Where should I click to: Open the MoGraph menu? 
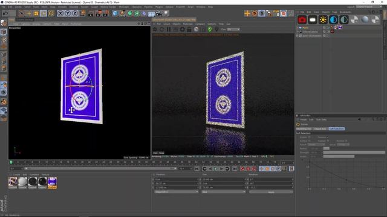point(123,7)
